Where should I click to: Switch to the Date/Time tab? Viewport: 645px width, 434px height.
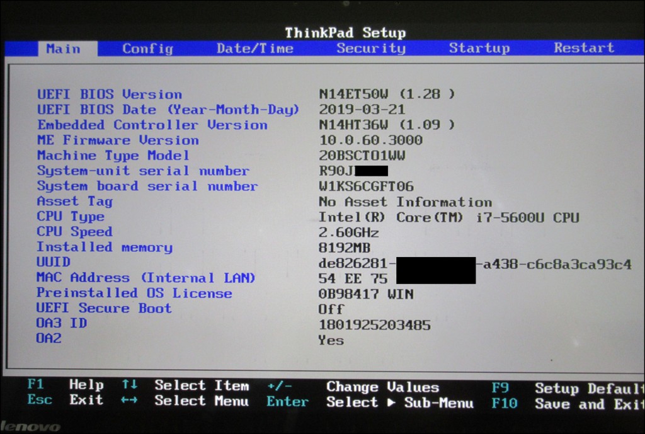pyautogui.click(x=255, y=49)
